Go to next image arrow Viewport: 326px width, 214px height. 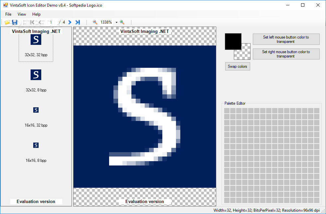pos(70,22)
